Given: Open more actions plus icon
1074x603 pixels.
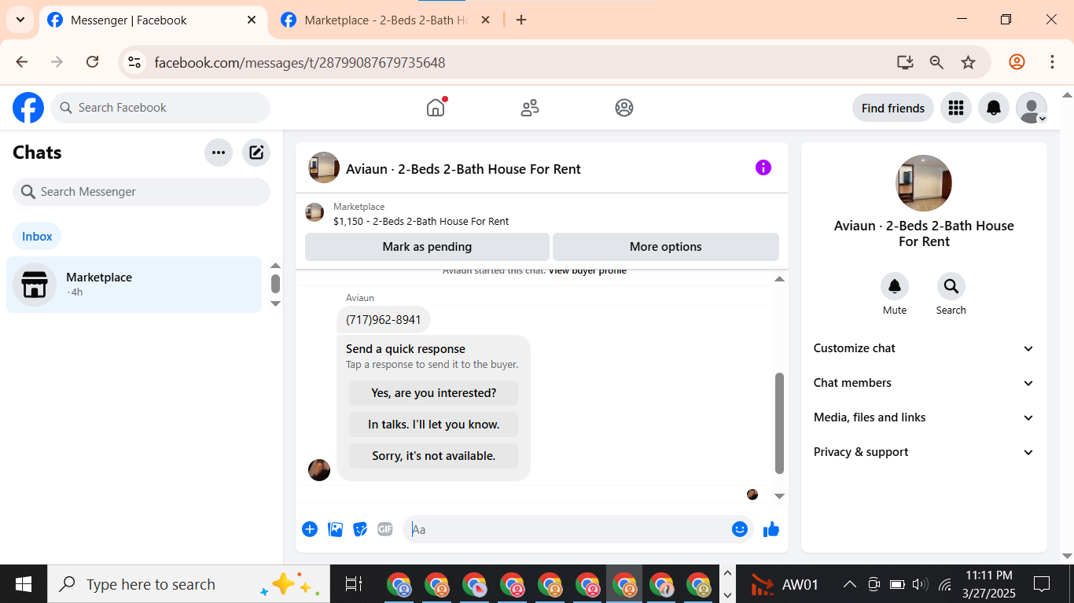Looking at the screenshot, I should point(310,529).
